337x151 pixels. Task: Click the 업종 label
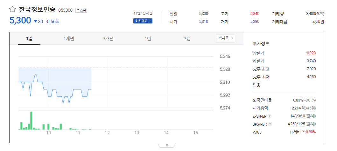[256, 85]
